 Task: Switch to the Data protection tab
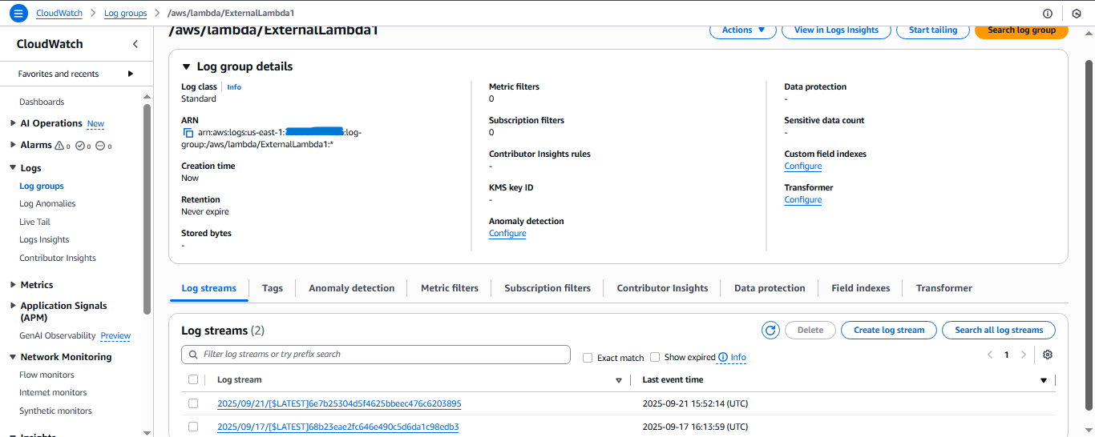coord(770,288)
